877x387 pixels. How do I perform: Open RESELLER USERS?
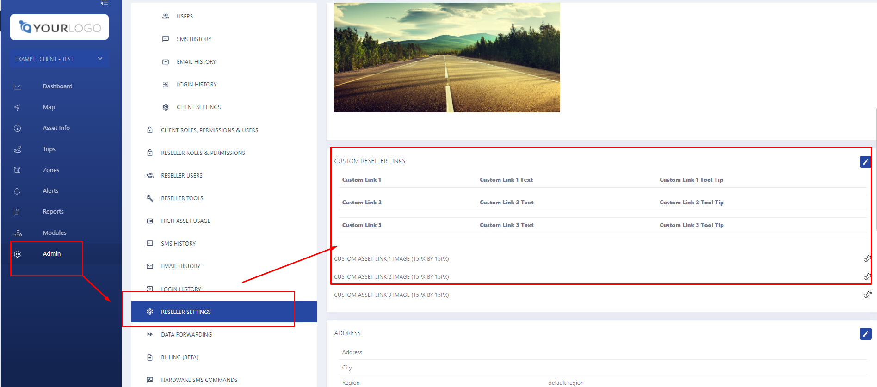(x=182, y=175)
